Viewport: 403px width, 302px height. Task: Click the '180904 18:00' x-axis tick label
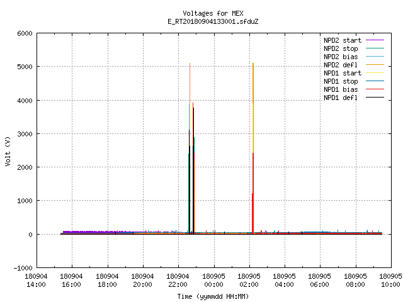107,281
